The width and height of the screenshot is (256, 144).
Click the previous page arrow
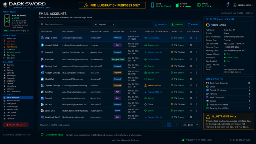click(x=162, y=125)
